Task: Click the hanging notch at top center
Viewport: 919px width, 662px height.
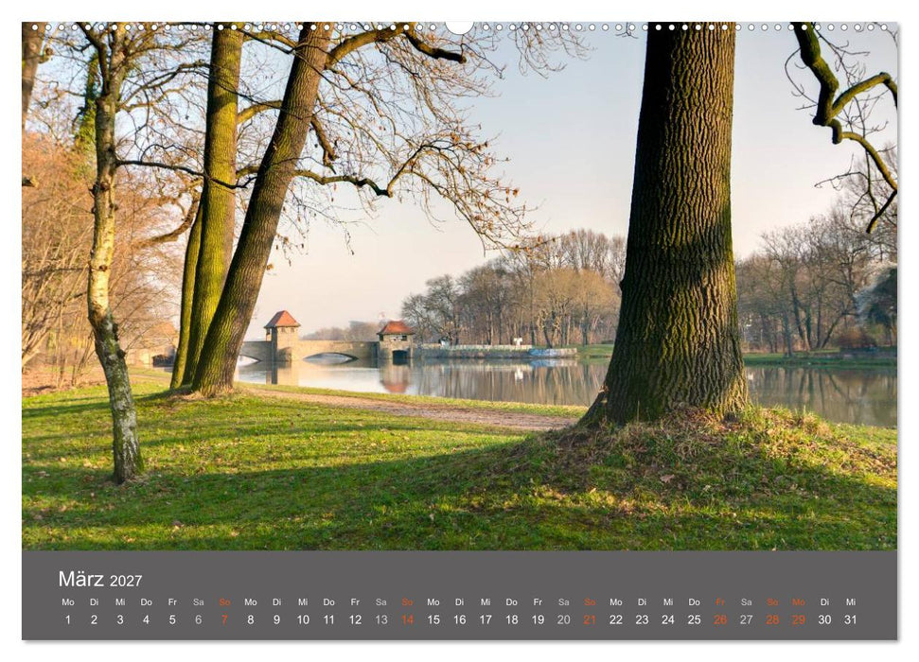Action: 460,26
